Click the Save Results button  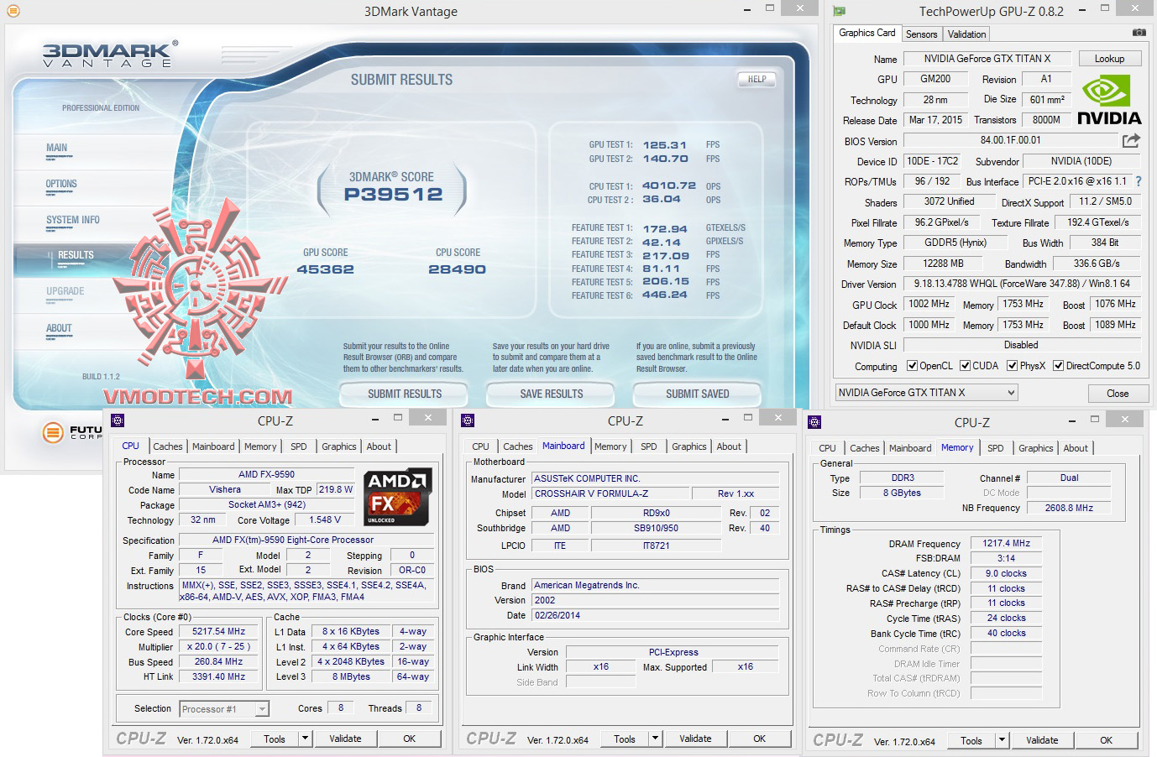[x=552, y=394]
